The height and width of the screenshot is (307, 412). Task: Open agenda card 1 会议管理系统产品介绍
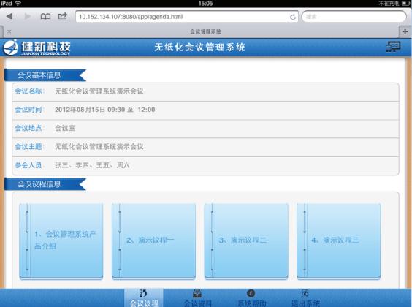61,241
